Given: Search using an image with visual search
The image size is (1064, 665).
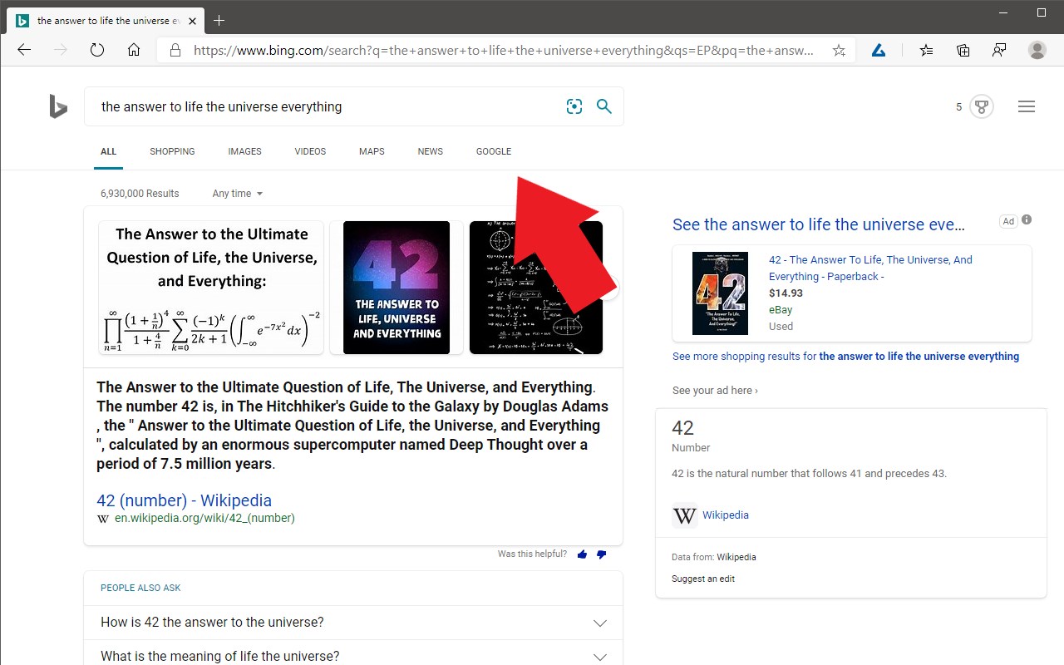Looking at the screenshot, I should (574, 106).
